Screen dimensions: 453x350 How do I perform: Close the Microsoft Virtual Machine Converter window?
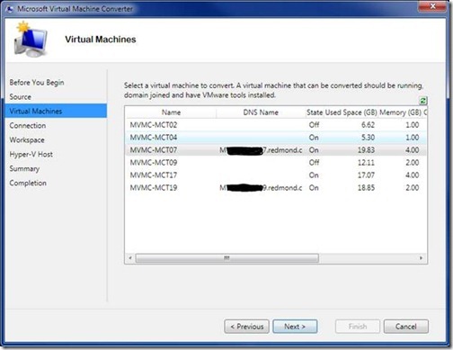[x=432, y=6]
